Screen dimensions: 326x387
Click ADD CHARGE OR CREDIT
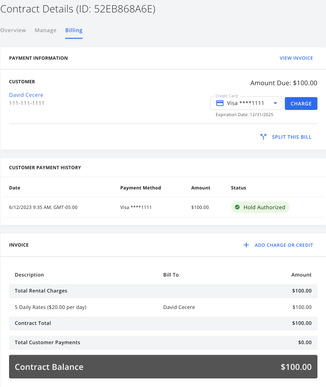coord(284,245)
